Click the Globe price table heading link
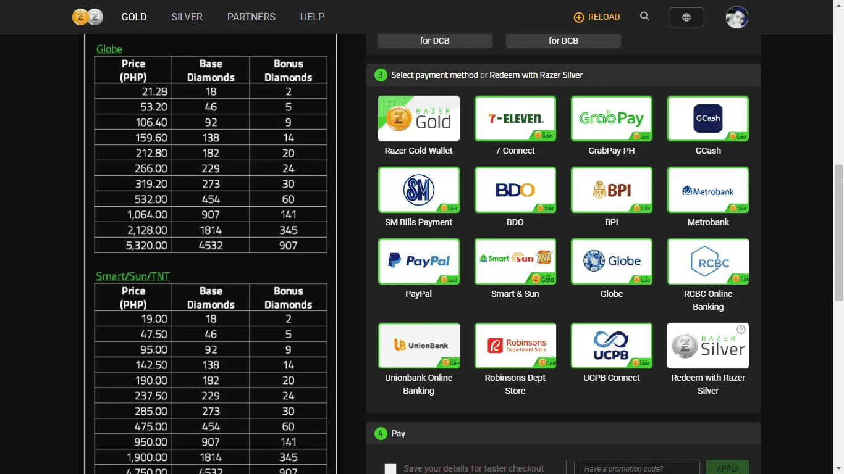 [109, 49]
